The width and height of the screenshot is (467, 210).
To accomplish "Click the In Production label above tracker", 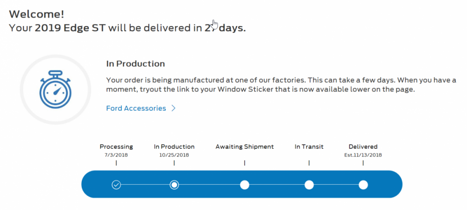I will 174,147.
